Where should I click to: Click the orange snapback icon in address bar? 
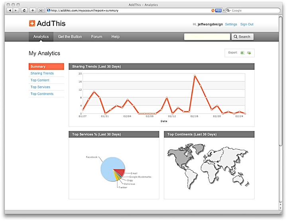(x=213, y=10)
